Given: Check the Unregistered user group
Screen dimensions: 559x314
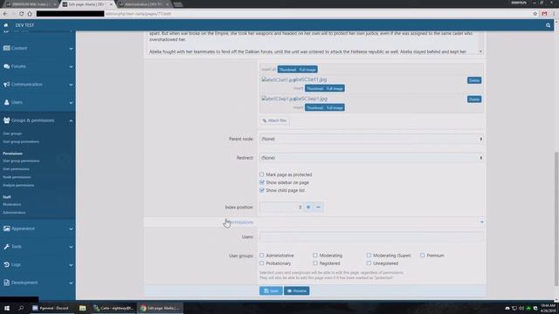Looking at the screenshot, I should click(x=369, y=263).
